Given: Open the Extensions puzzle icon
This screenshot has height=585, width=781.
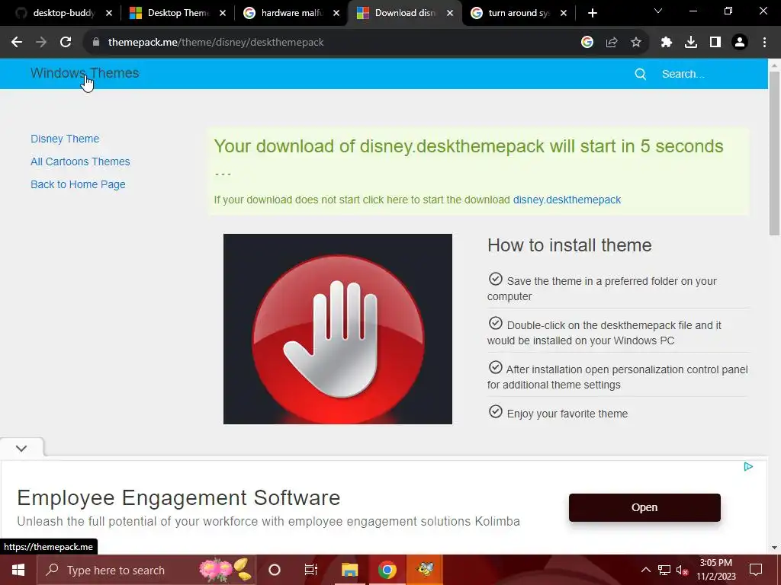Looking at the screenshot, I should coord(667,43).
